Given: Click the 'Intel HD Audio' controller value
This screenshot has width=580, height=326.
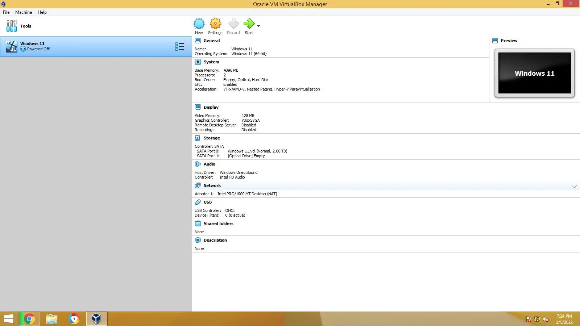Looking at the screenshot, I should (x=232, y=177).
